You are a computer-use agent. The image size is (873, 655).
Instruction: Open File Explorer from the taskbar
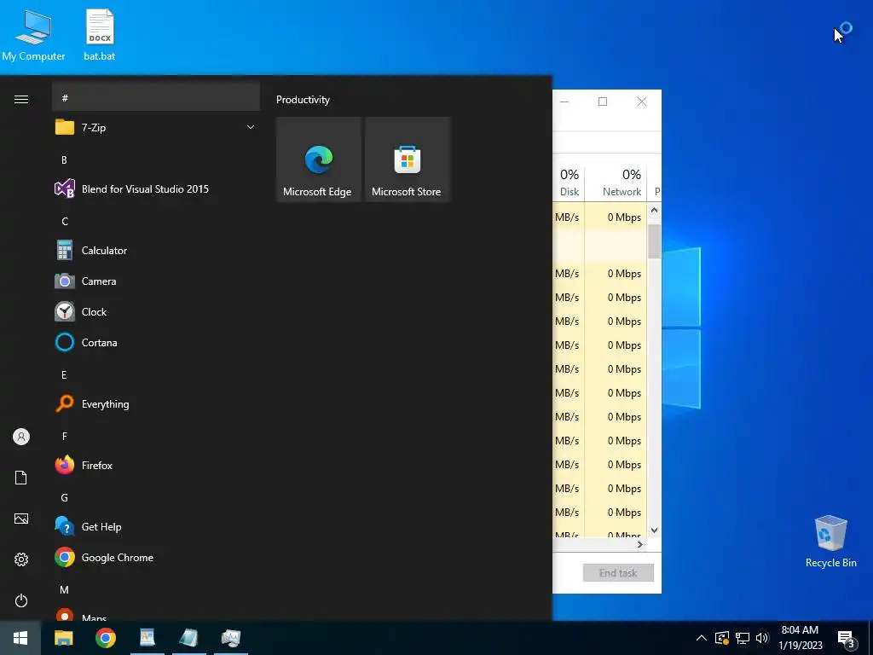tap(63, 638)
